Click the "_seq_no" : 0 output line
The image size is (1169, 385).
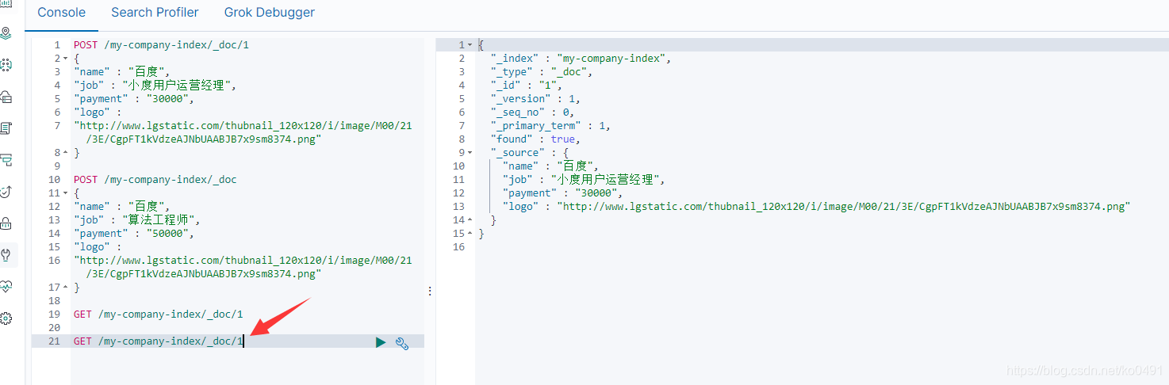pyautogui.click(x=532, y=112)
